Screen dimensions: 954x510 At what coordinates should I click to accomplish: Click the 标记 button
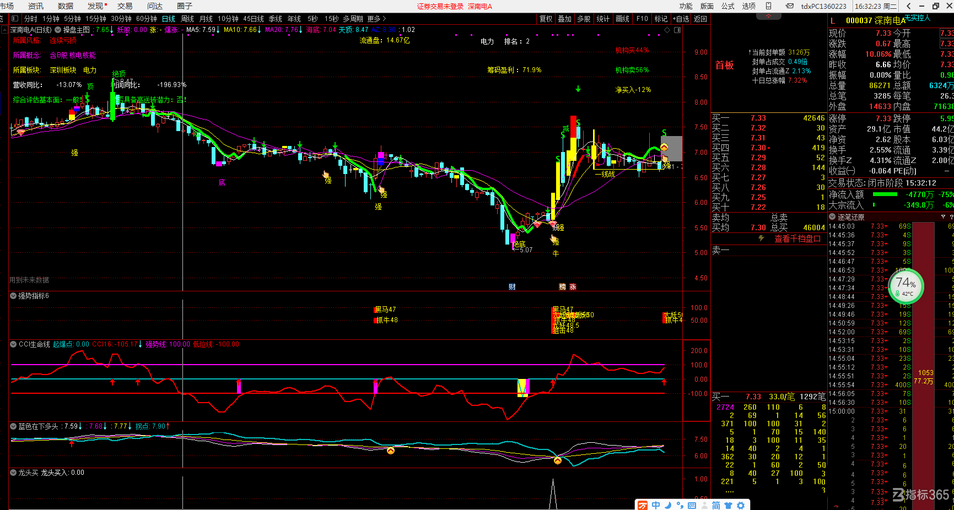click(661, 19)
